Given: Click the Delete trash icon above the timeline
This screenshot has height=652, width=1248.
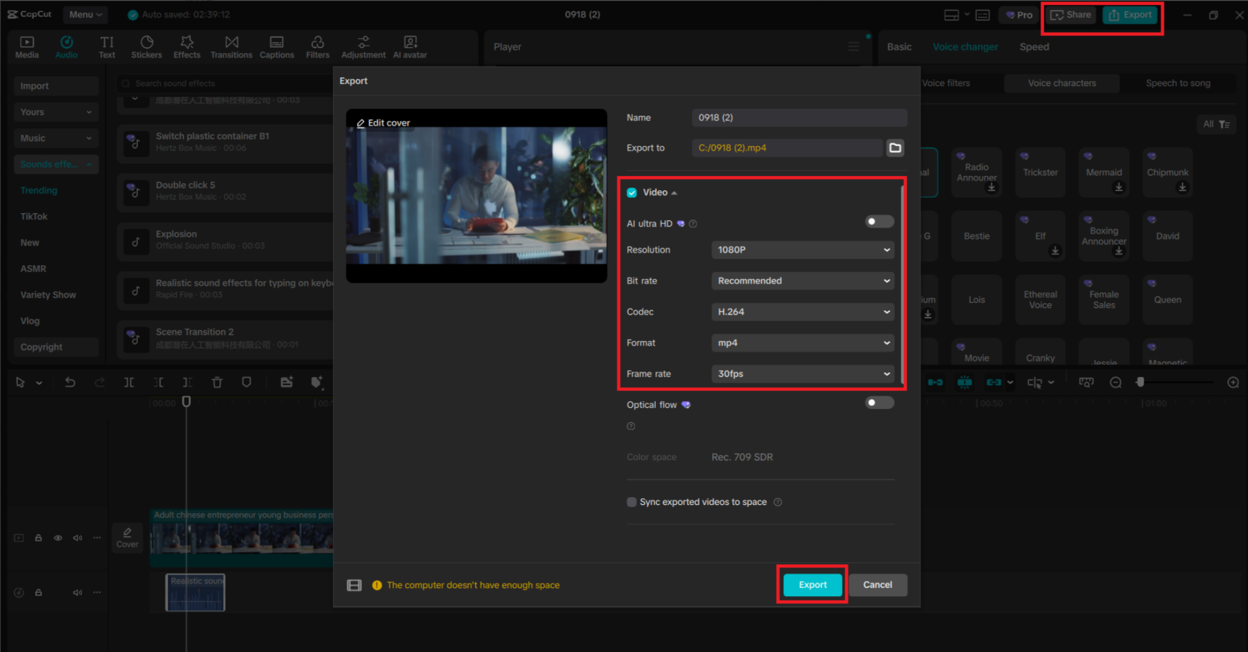Looking at the screenshot, I should click(217, 382).
